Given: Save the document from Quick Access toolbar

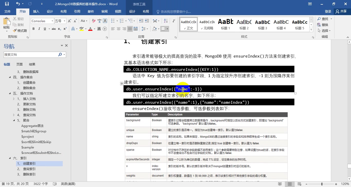Looking at the screenshot, I should [x=7, y=3].
